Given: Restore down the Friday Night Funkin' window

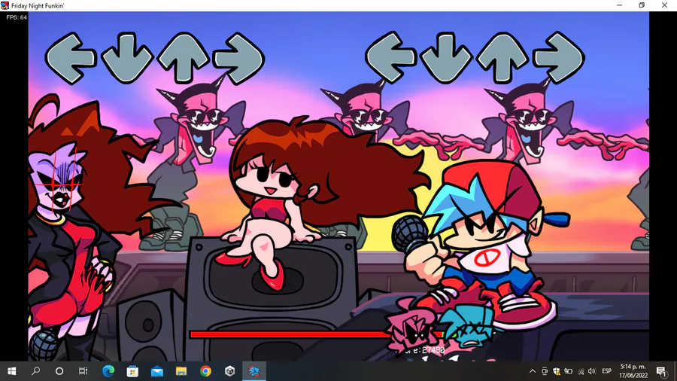Looking at the screenshot, I should point(642,5).
